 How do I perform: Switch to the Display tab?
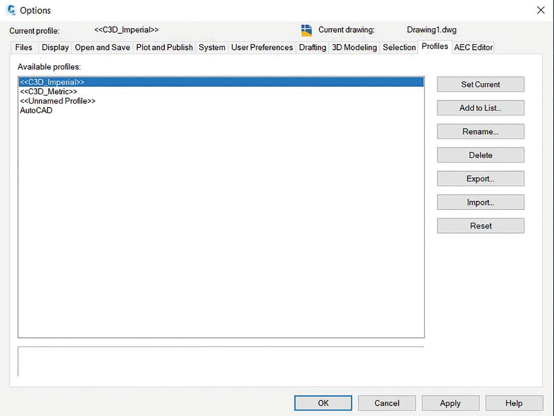(x=55, y=47)
